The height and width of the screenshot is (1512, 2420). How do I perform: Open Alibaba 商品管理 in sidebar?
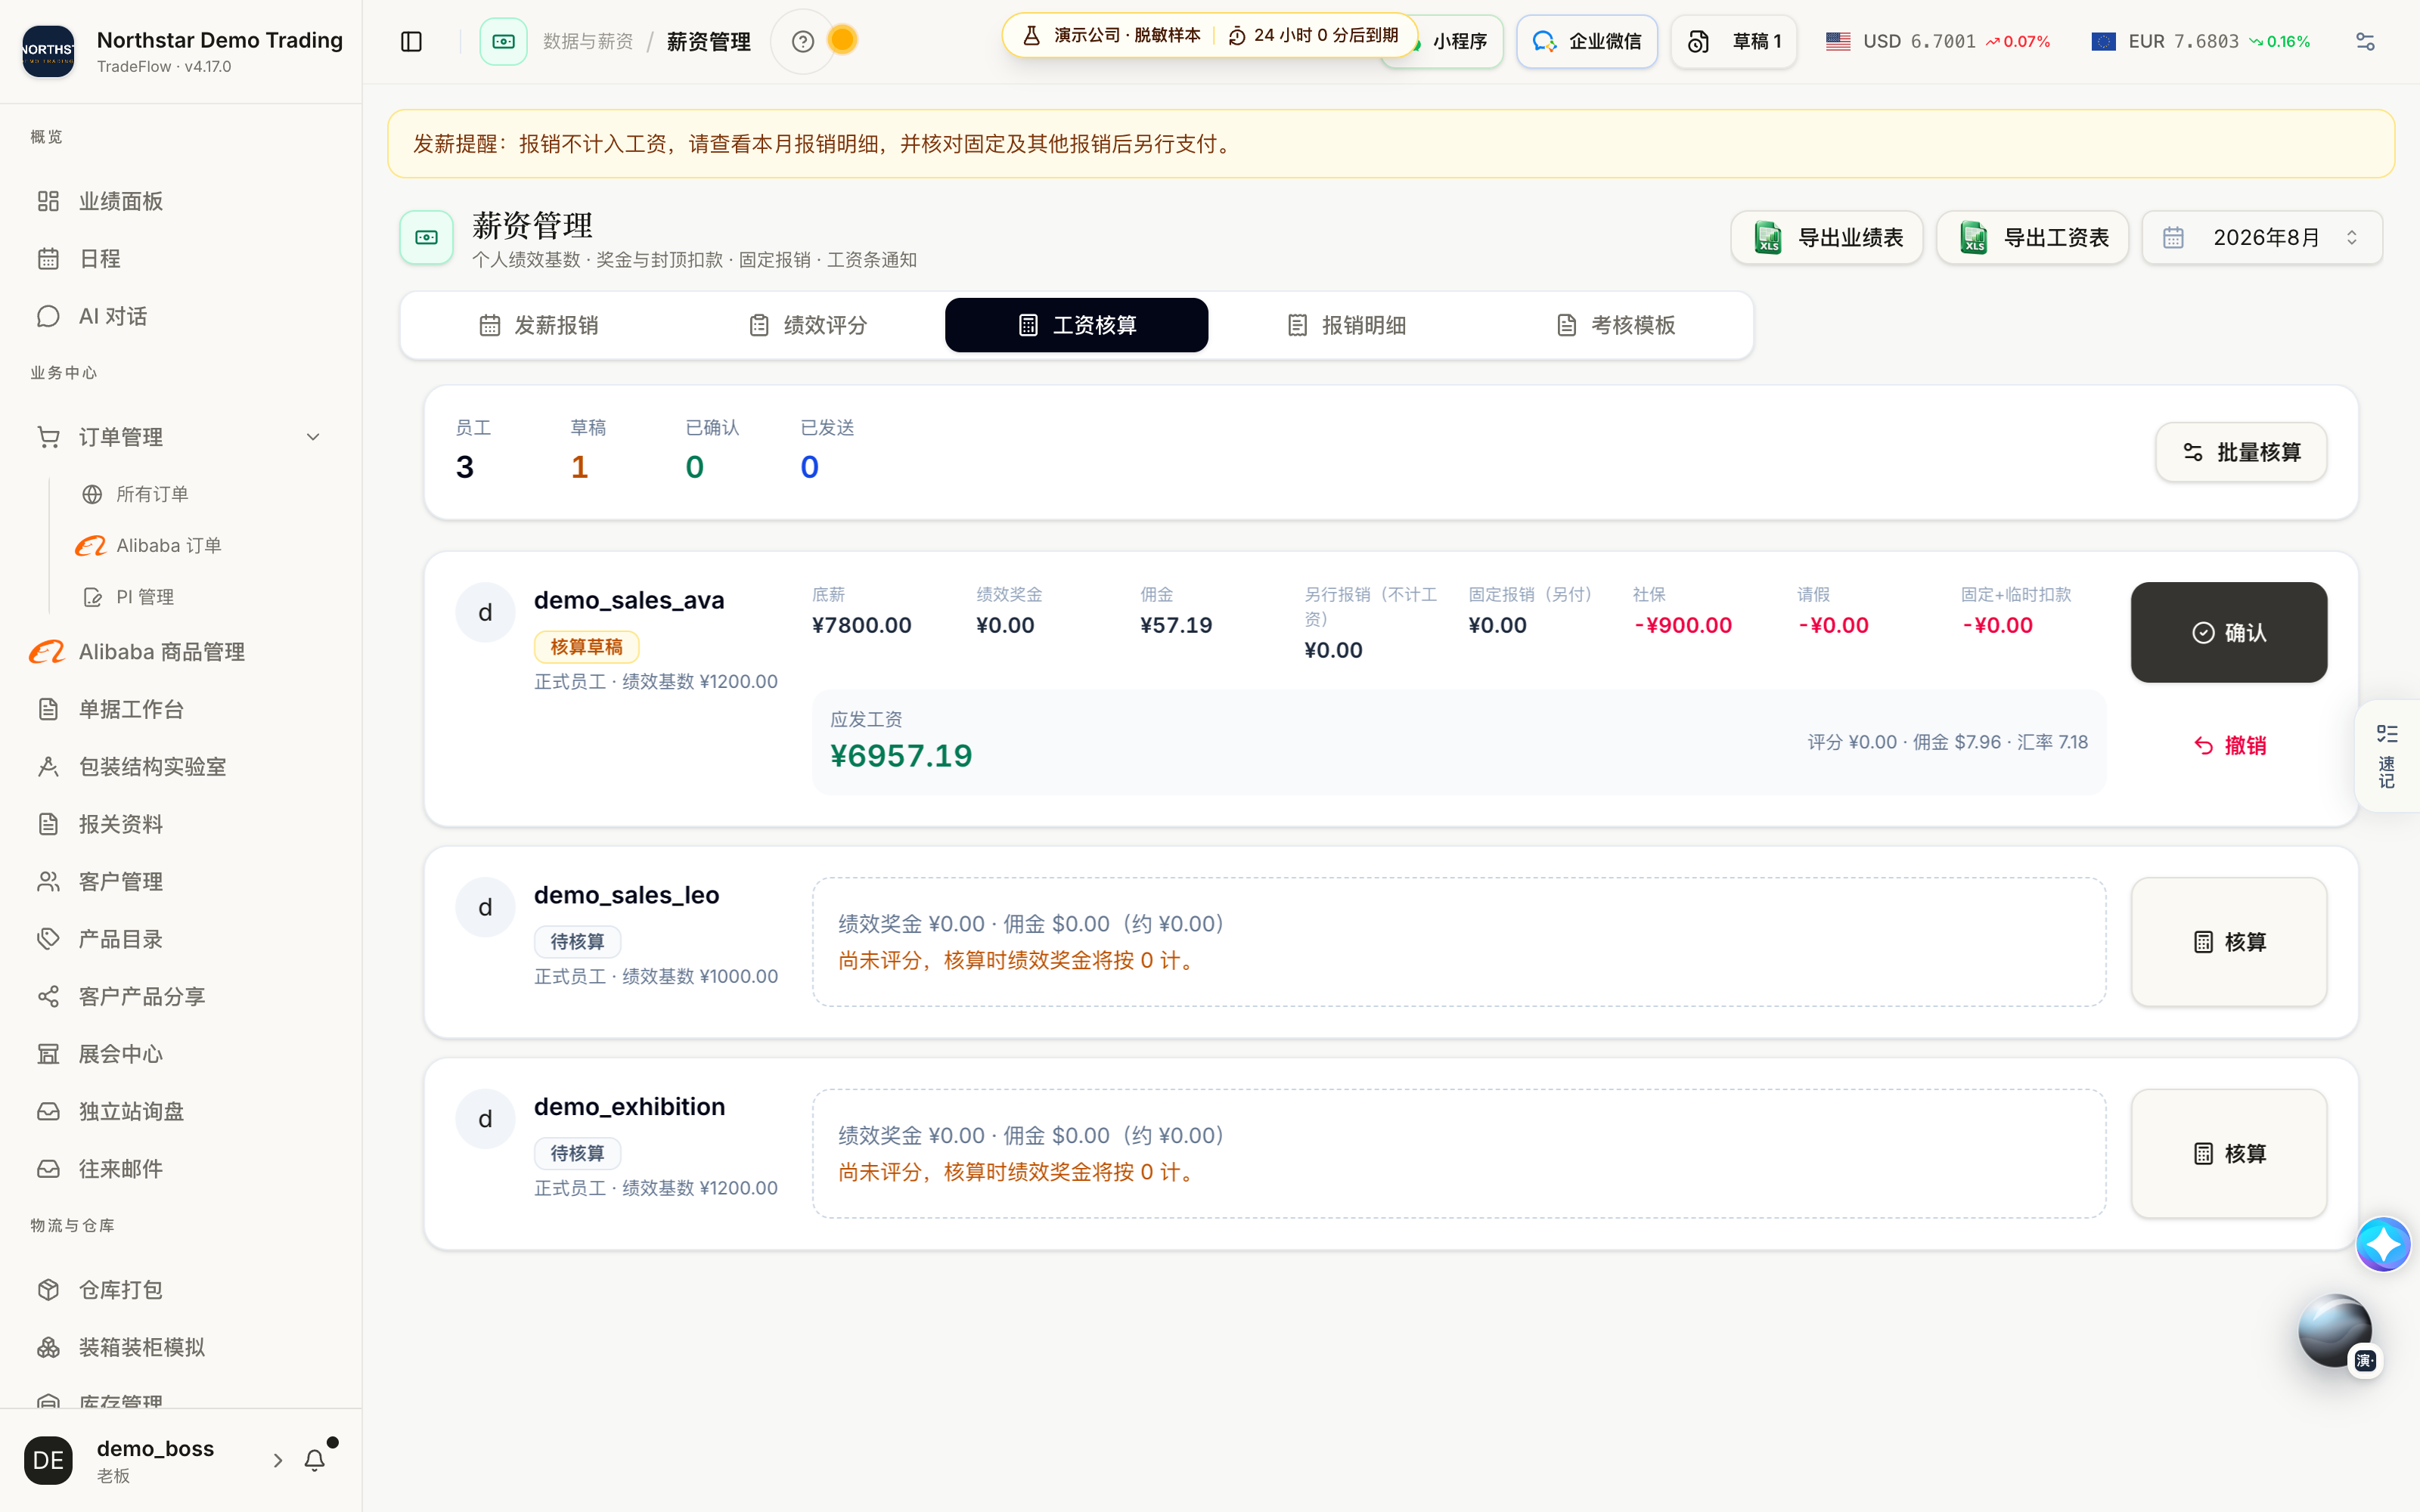coord(181,652)
